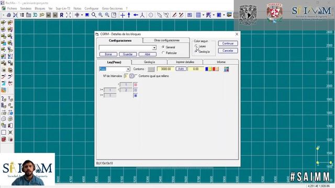
Task: Click the Continuar button
Action: 228,43
